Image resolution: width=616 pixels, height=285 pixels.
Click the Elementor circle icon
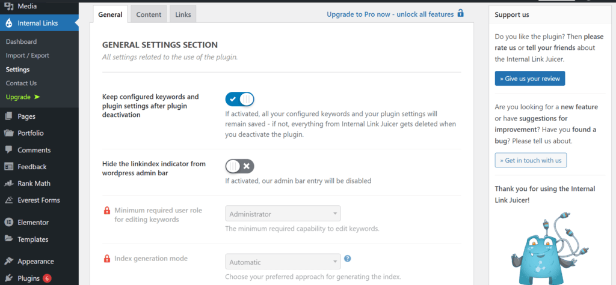8,222
